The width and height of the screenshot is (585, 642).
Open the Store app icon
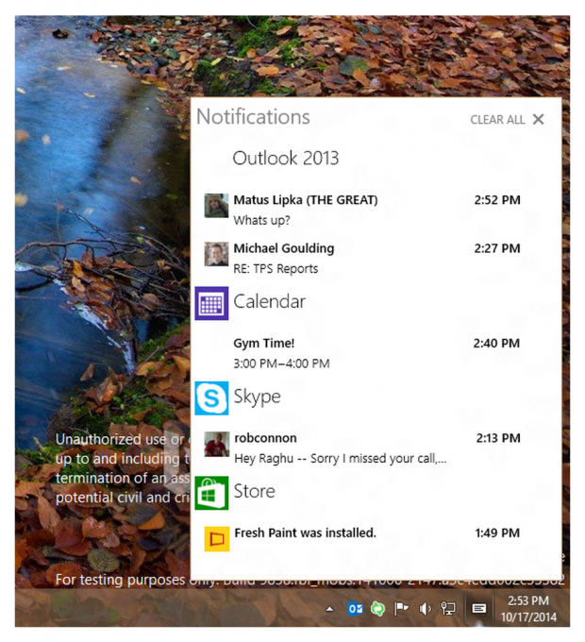pos(211,493)
